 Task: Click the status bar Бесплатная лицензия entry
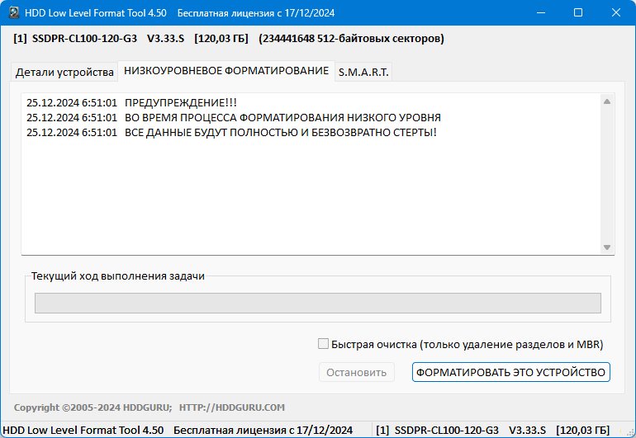click(x=263, y=431)
